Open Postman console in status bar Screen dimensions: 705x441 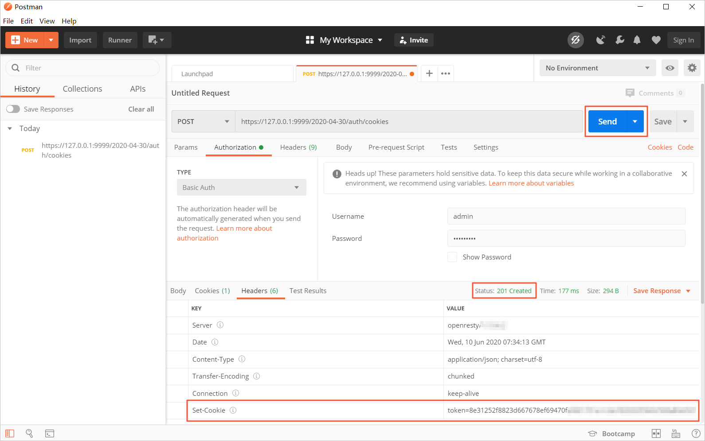click(x=50, y=433)
